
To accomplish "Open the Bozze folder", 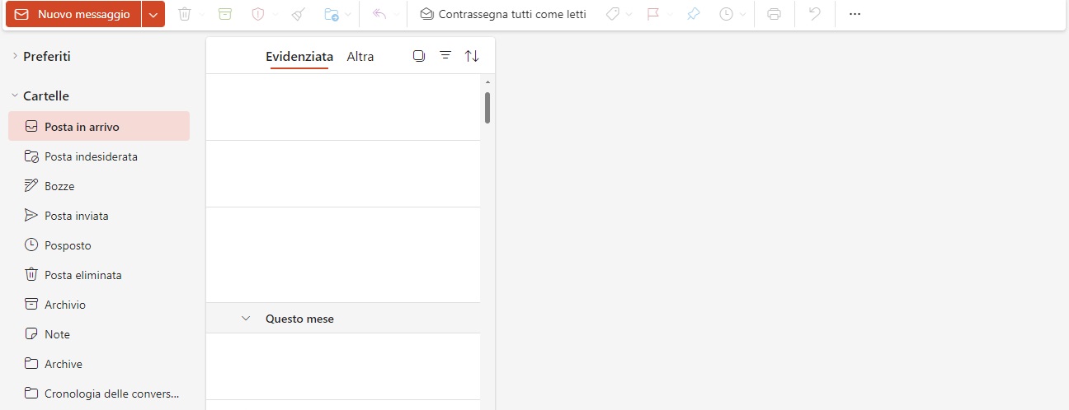I will pyautogui.click(x=99, y=186).
